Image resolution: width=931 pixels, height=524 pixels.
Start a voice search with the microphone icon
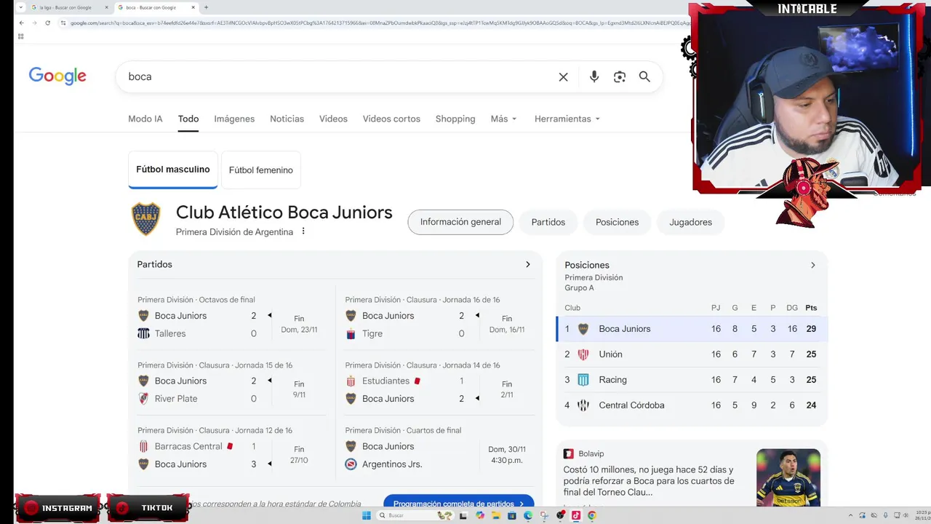[594, 76]
